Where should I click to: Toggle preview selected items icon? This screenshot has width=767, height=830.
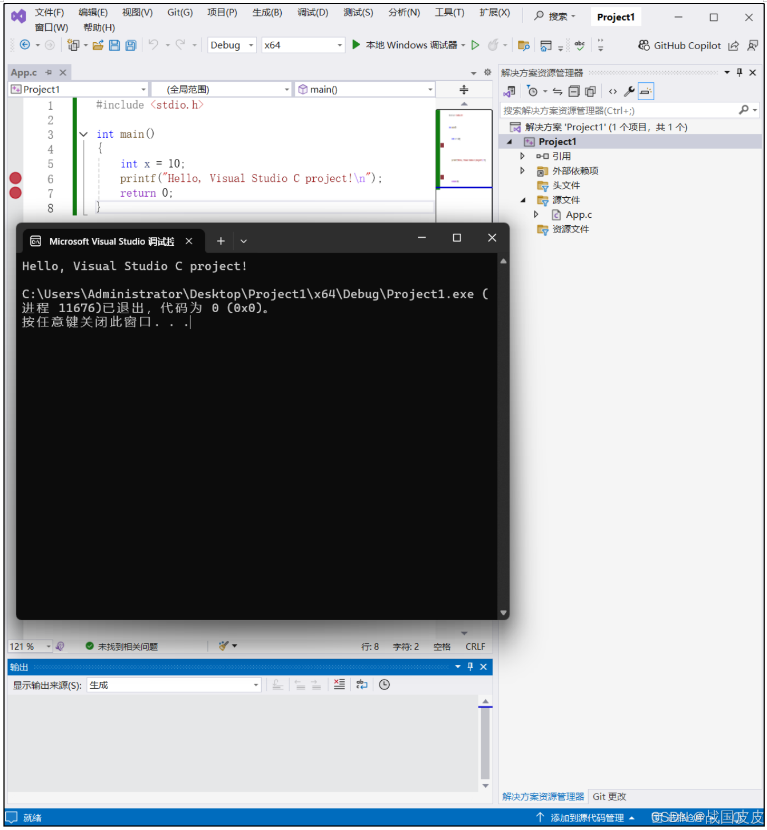646,91
